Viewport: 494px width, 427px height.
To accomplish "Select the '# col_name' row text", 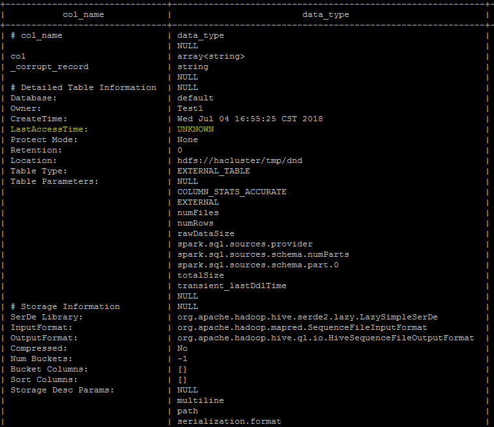I will coord(36,36).
